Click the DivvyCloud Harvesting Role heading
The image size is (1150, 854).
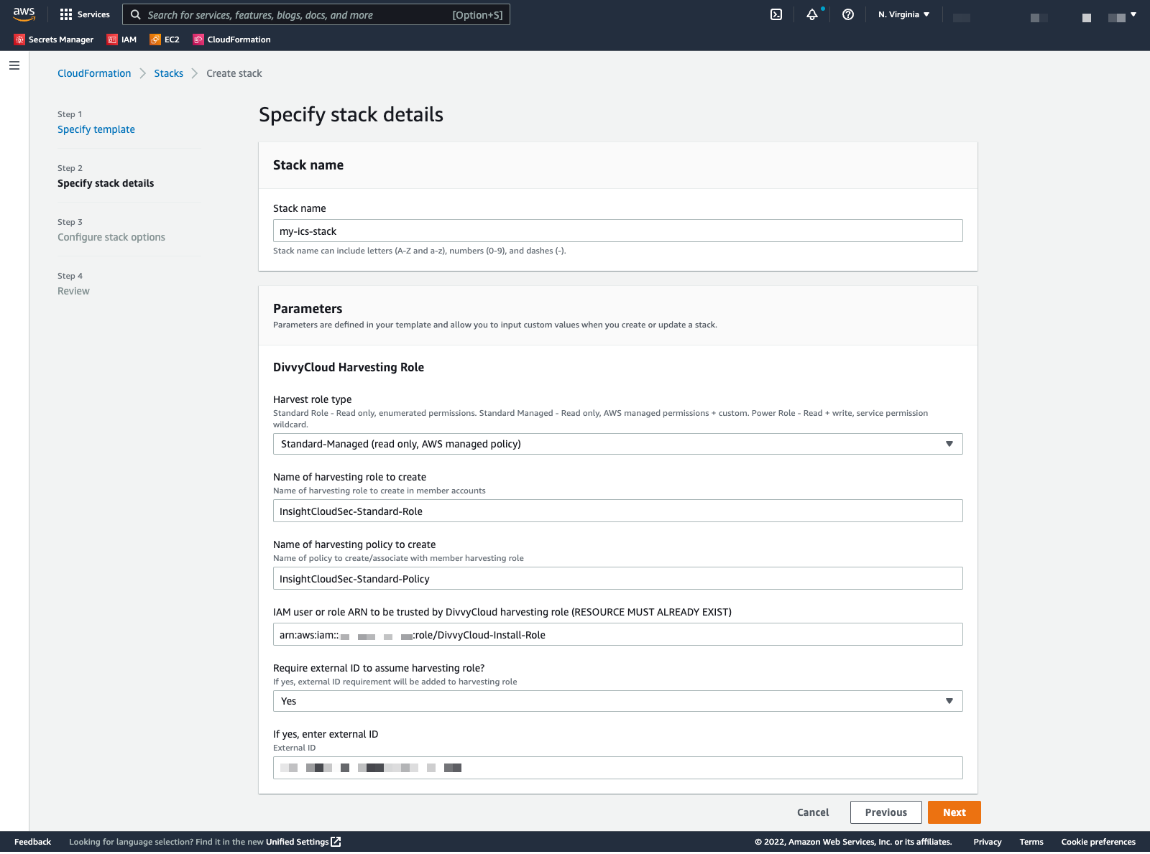(x=349, y=367)
